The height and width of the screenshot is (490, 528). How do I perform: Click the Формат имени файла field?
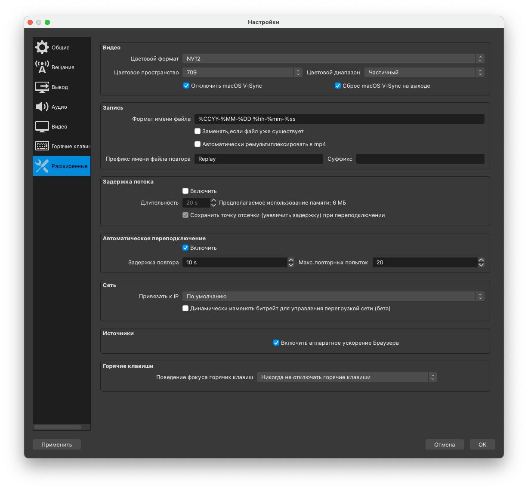point(340,119)
